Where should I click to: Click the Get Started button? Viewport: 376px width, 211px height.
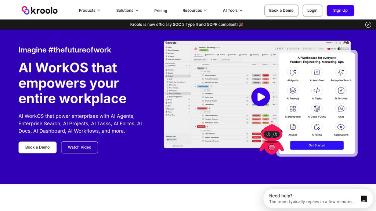(x=317, y=145)
